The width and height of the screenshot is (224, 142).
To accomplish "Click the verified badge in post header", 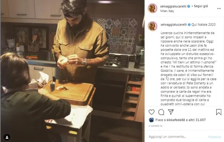I will point(189,6).
